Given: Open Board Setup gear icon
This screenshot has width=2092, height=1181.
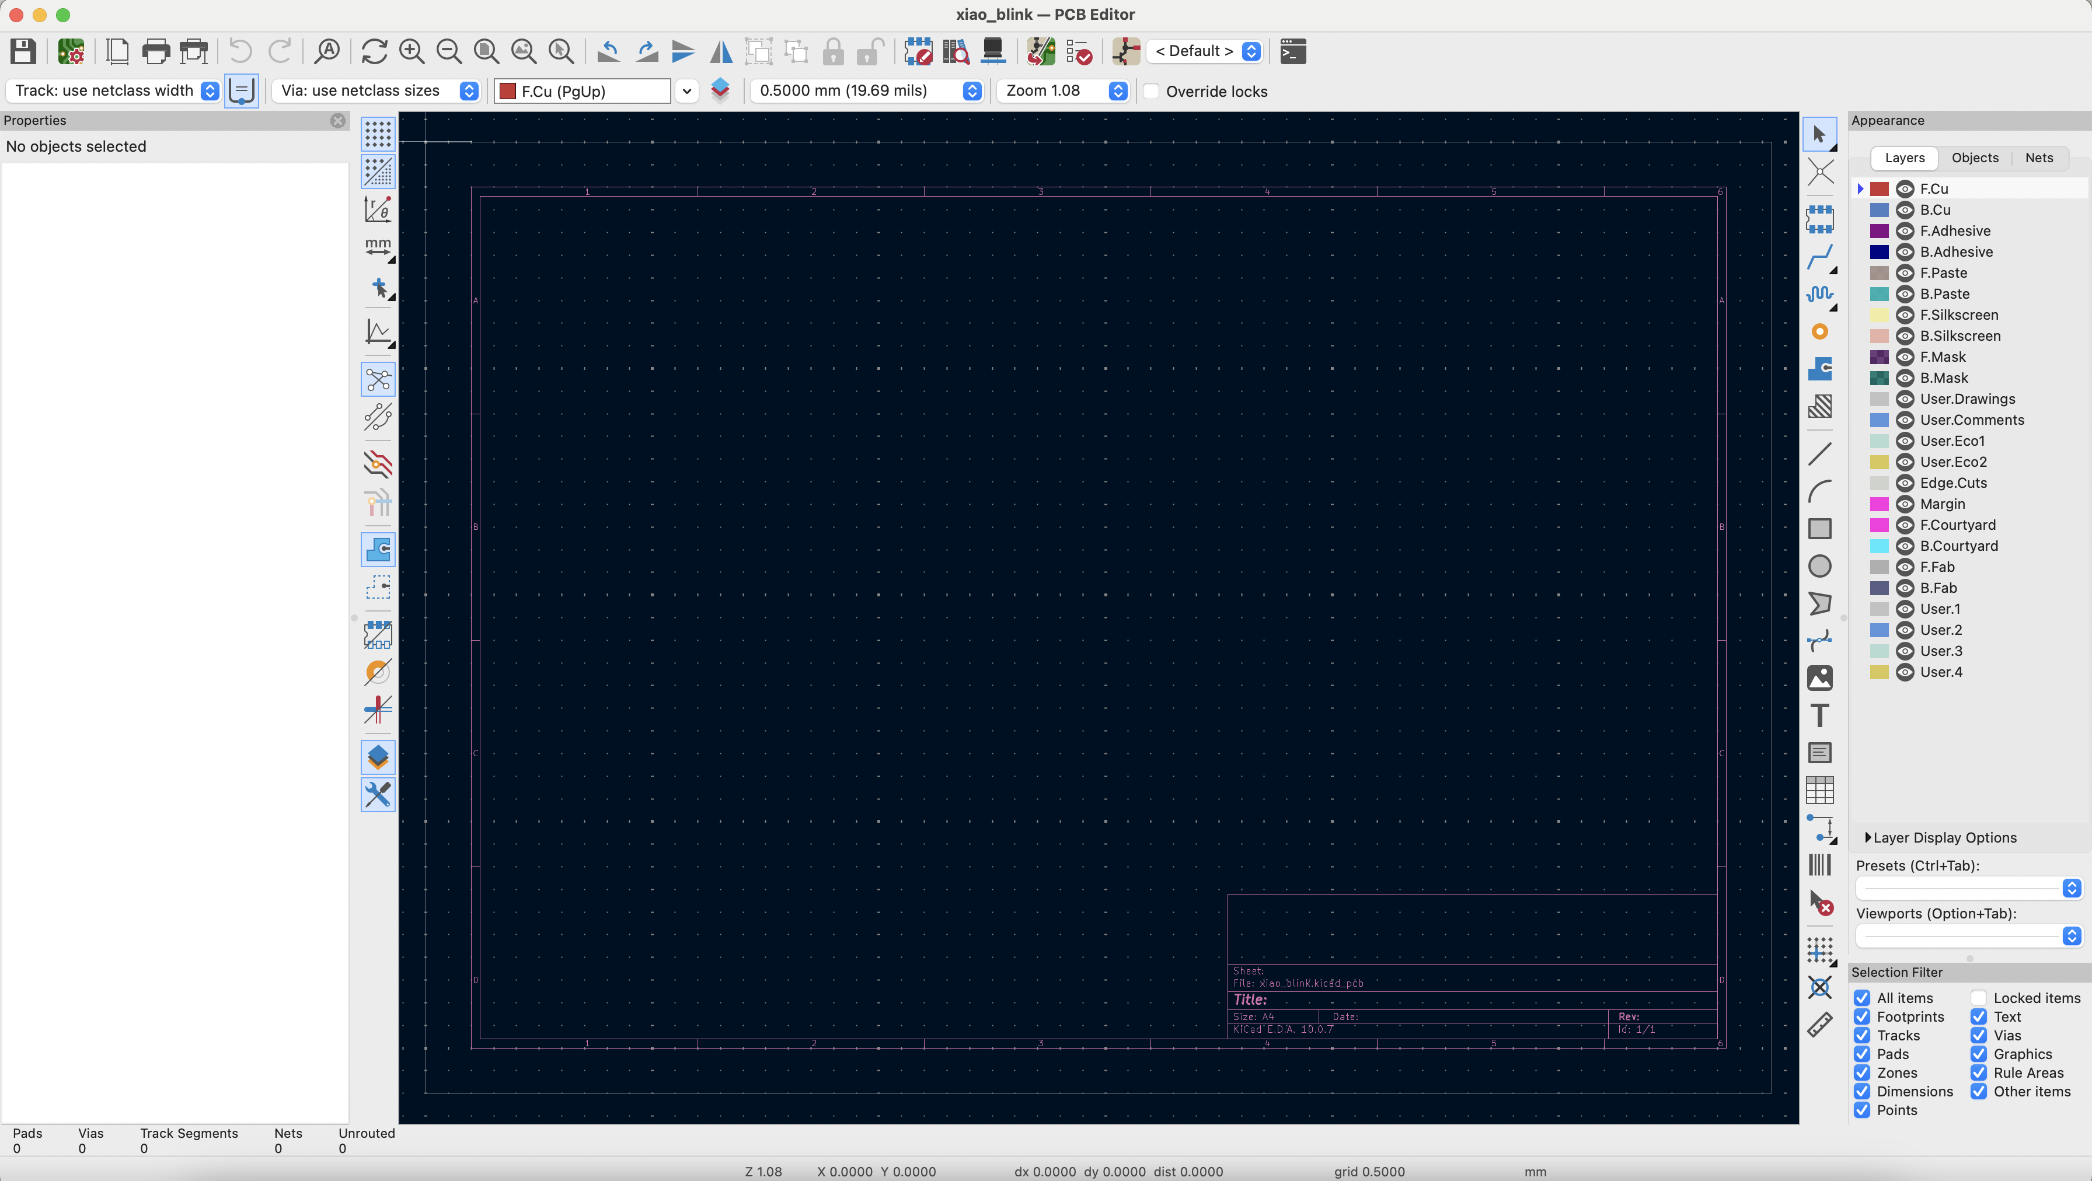Looking at the screenshot, I should [71, 51].
